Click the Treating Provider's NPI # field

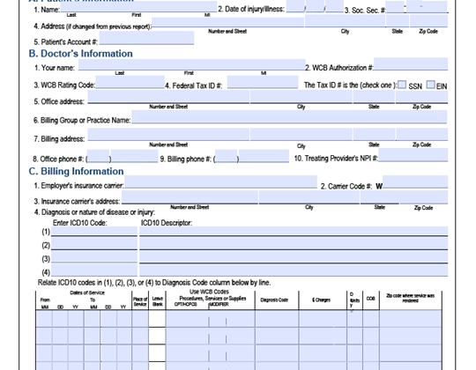pos(413,155)
